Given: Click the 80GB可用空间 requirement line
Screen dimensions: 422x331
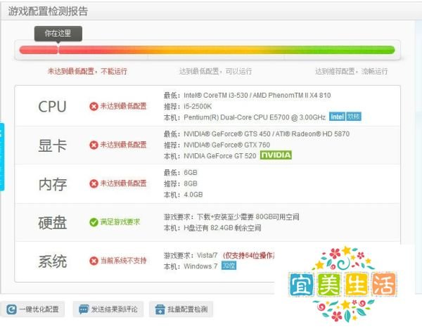Looking at the screenshot, I should tap(231, 216).
